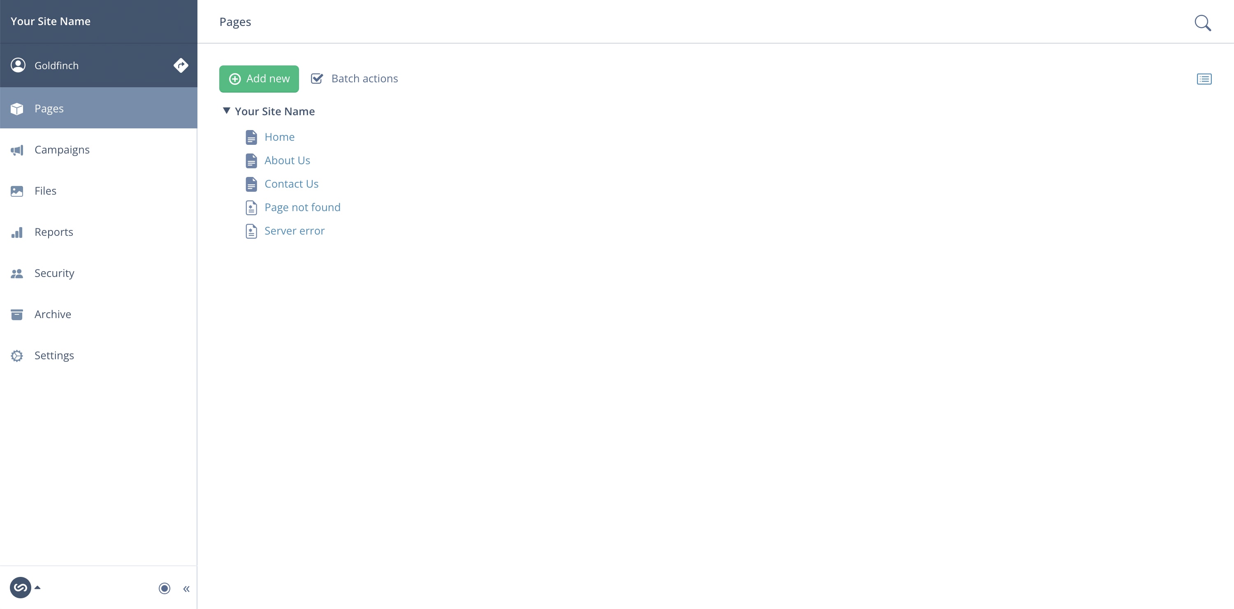Open the About Us page
The image size is (1234, 609).
point(287,160)
